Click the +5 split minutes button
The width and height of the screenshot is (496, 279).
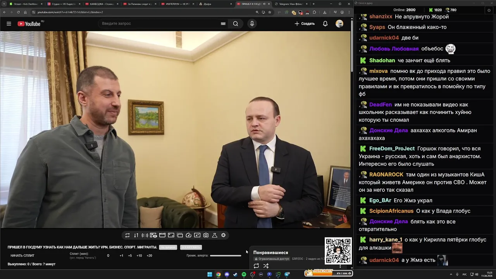click(130, 256)
